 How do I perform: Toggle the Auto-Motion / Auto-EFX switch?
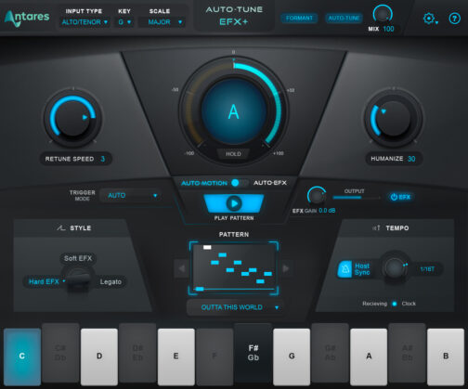(240, 183)
